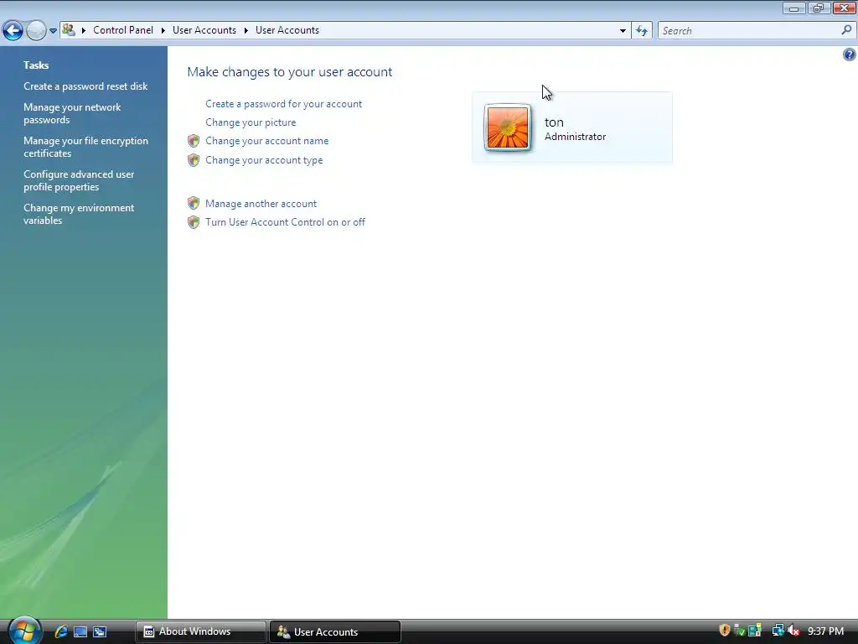Click the 9:37 PM clock

825,631
